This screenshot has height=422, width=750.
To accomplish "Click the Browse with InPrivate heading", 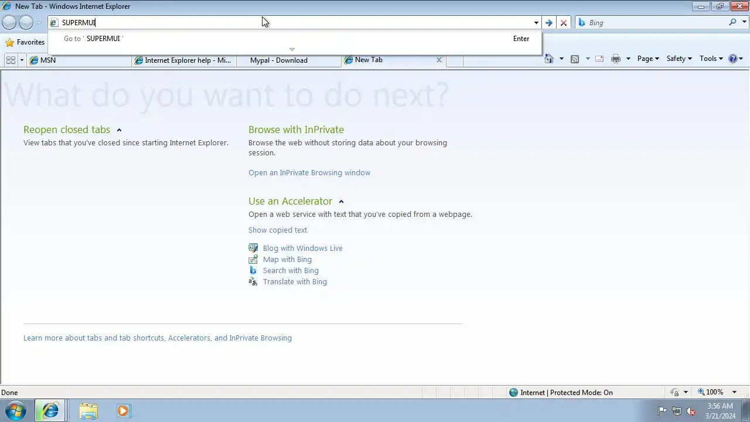I will click(x=296, y=130).
